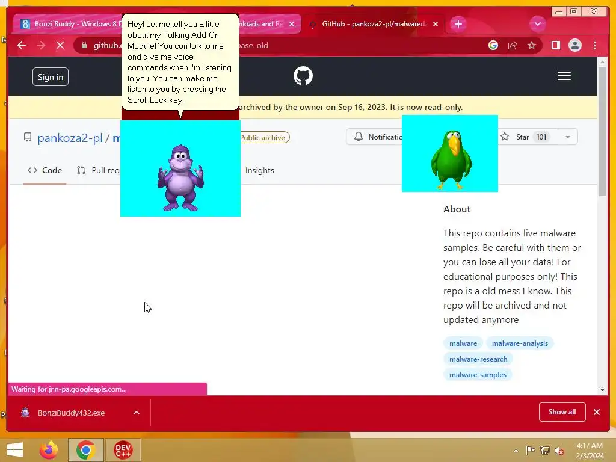
Task: Show hidden system tray icons
Action: click(516, 451)
